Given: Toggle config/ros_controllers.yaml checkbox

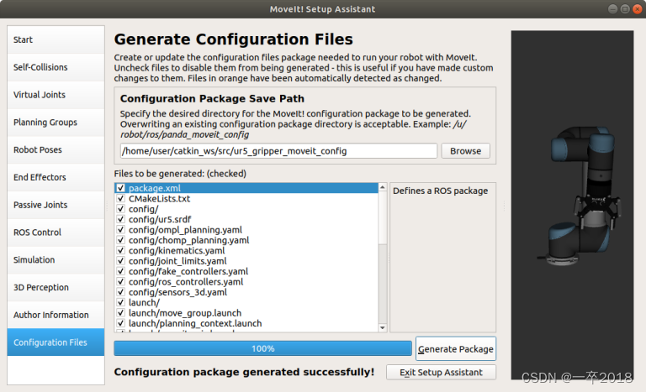Looking at the screenshot, I should tap(121, 282).
